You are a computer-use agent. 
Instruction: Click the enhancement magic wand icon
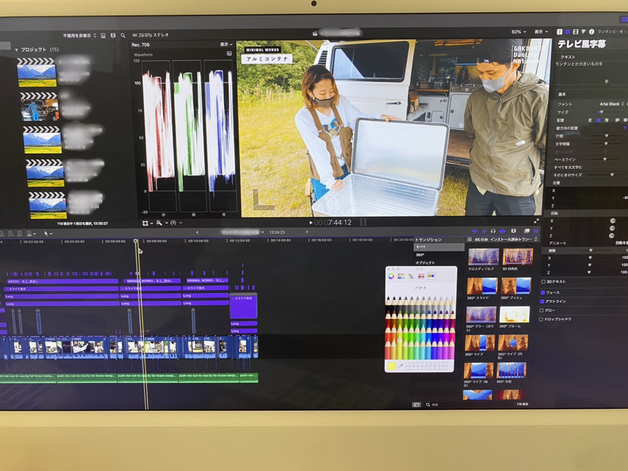(158, 223)
